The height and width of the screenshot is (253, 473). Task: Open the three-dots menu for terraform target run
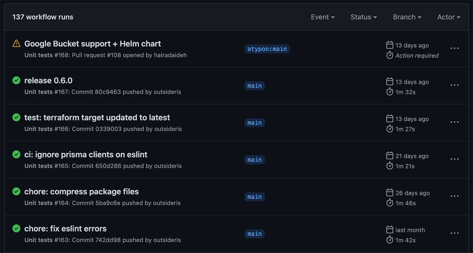(454, 122)
